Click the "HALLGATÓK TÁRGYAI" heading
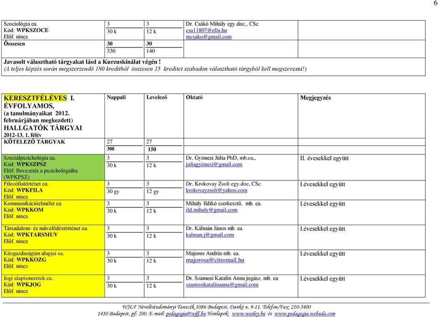438x317 pixels. click(x=43, y=128)
